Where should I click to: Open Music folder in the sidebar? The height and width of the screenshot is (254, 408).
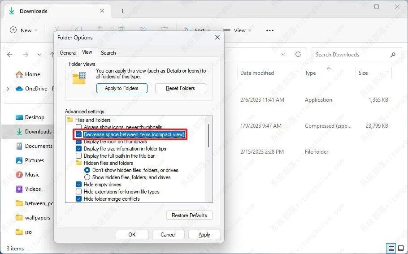click(x=32, y=175)
